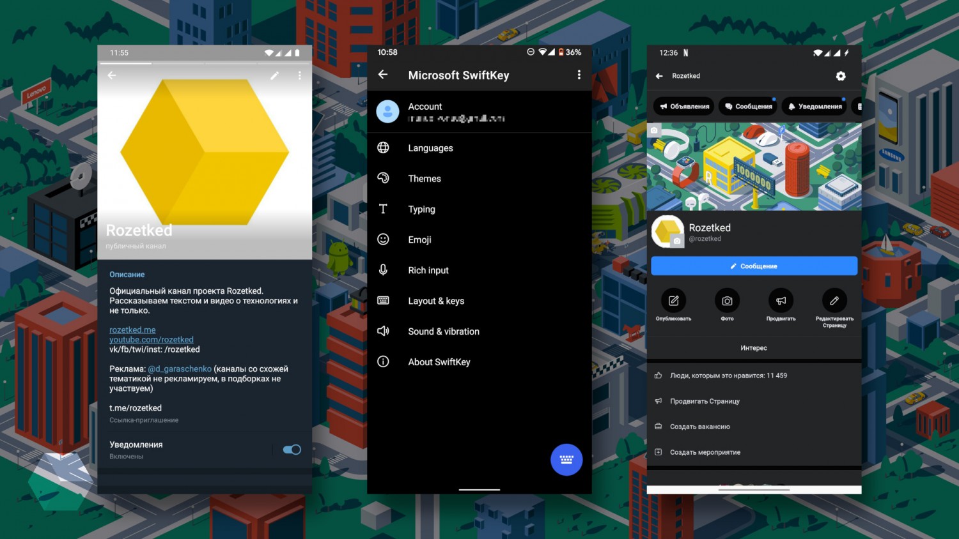
Task: Open the Rich input settings
Action: (479, 271)
